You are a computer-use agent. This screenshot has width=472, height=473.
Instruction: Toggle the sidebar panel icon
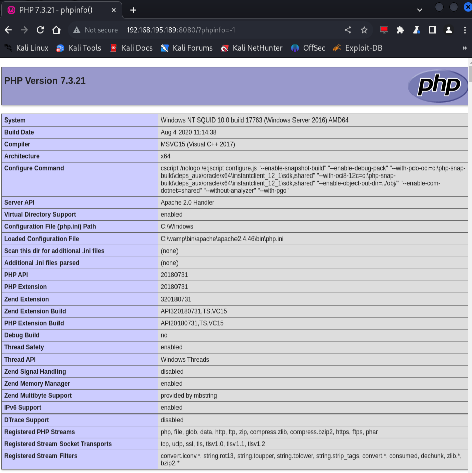coord(433,30)
